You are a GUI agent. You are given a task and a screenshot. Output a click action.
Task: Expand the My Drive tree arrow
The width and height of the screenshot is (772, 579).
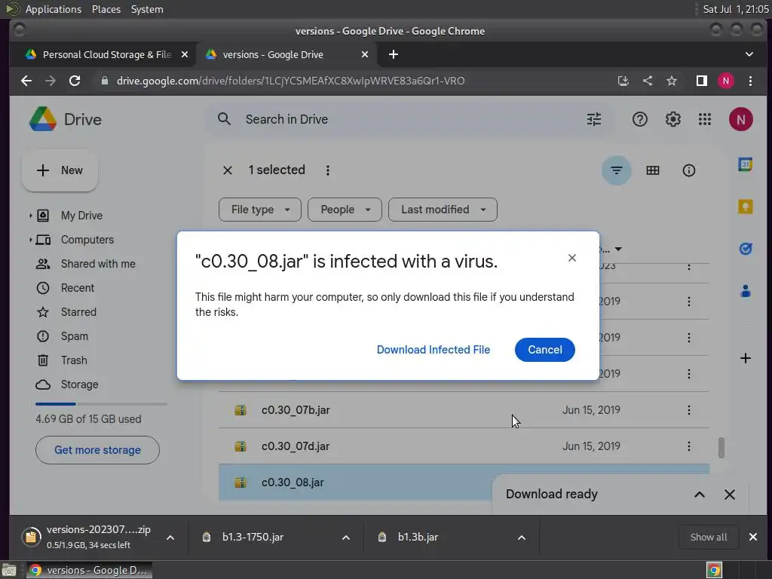30,216
